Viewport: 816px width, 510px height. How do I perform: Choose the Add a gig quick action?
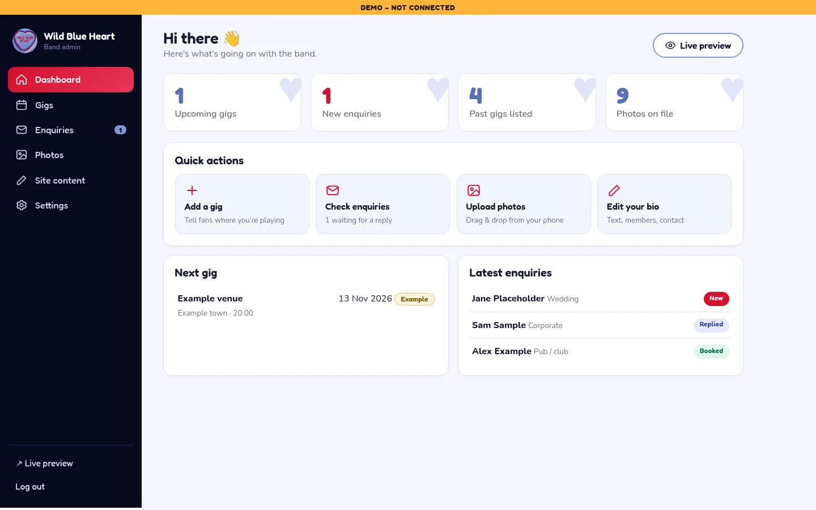(x=242, y=204)
